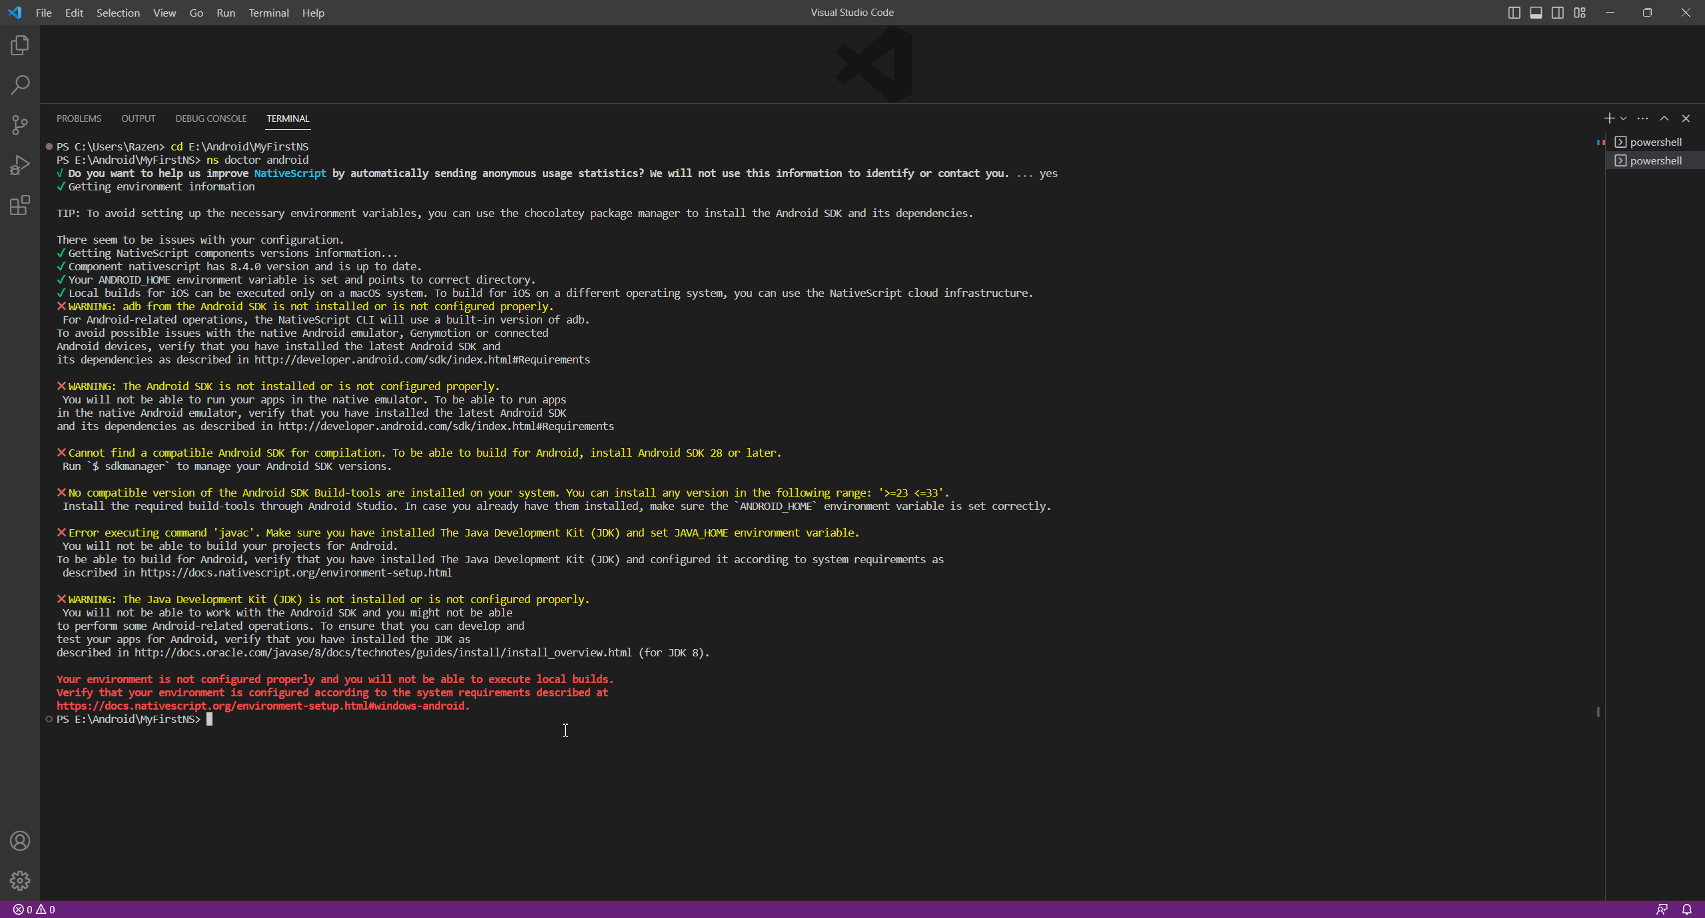Click the terminal scrollbar thumb
Viewport: 1705px width, 918px height.
tap(1598, 712)
